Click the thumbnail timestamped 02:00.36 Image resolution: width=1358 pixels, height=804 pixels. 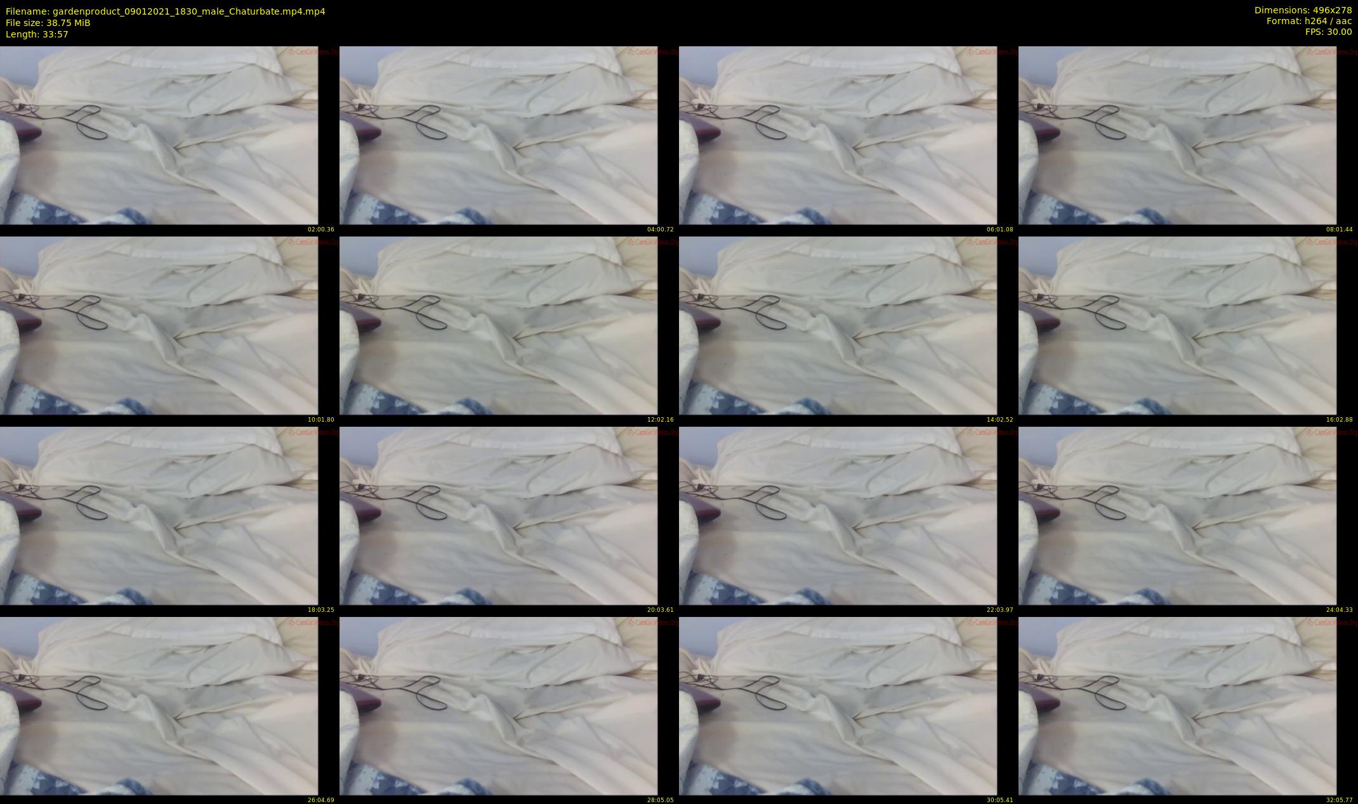pos(159,135)
